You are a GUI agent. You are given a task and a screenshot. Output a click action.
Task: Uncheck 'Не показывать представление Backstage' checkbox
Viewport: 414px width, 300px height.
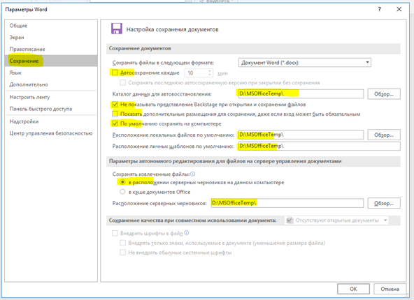click(115, 105)
